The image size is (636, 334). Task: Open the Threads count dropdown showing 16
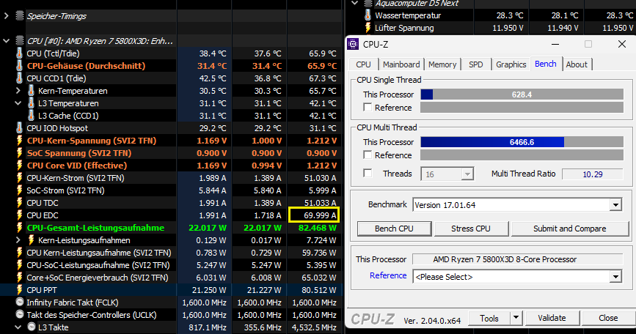tap(467, 174)
